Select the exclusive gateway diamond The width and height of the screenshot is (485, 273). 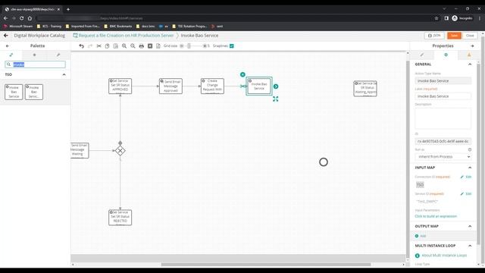coord(120,151)
